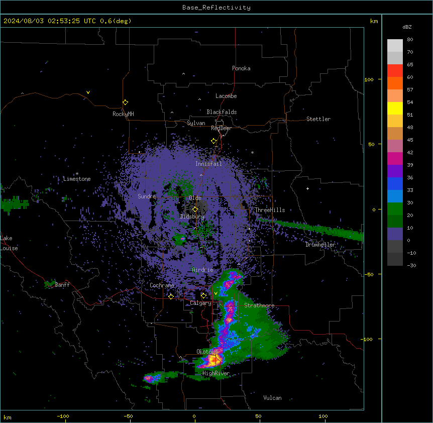
Task: Click the Calgary city label
Action: 200,303
